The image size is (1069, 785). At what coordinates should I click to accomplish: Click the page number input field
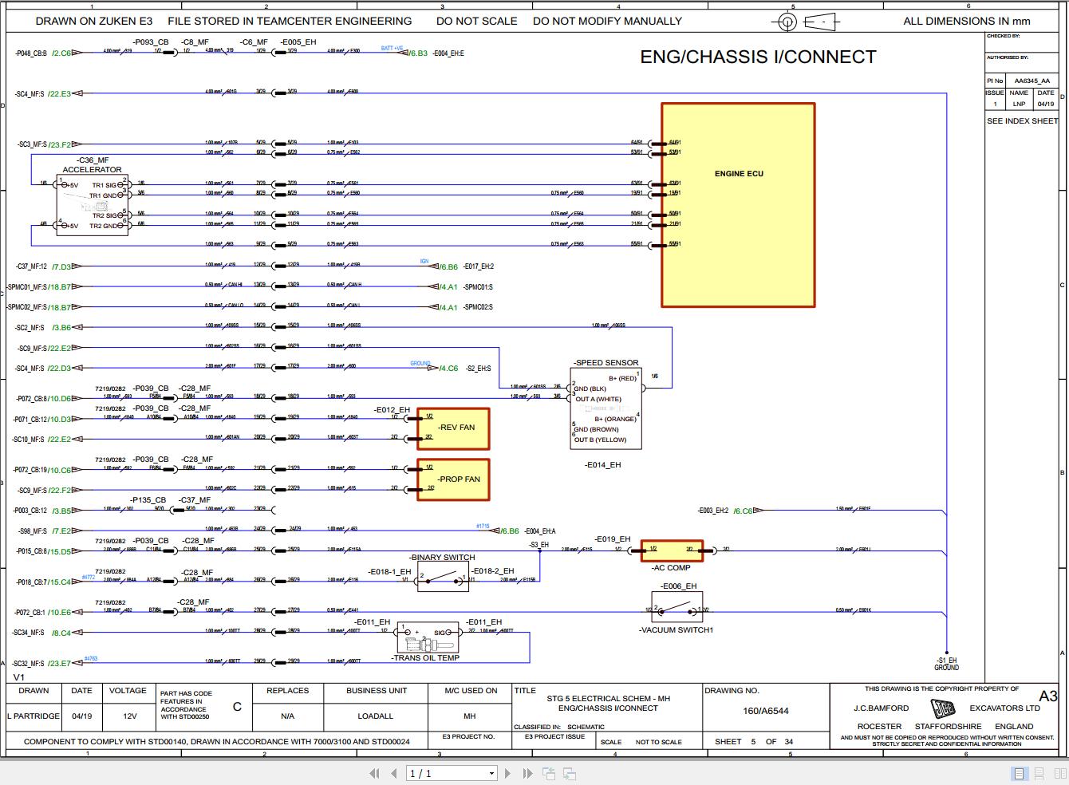[x=439, y=773]
